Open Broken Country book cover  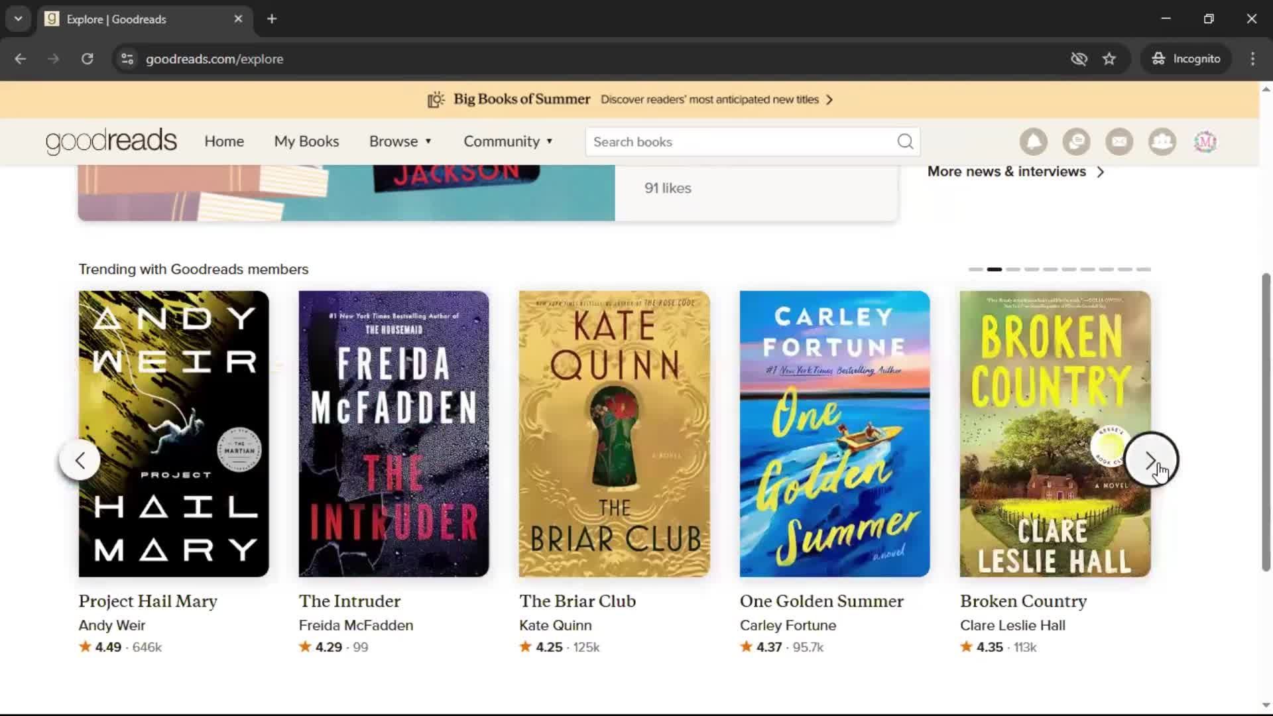(1055, 434)
